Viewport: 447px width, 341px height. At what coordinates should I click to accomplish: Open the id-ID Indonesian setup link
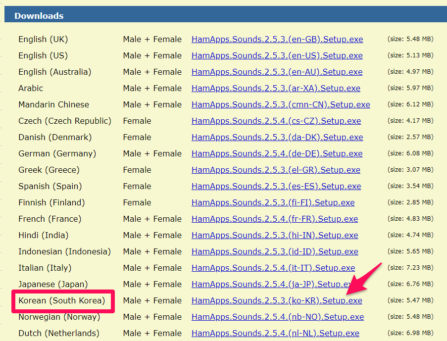coord(275,251)
